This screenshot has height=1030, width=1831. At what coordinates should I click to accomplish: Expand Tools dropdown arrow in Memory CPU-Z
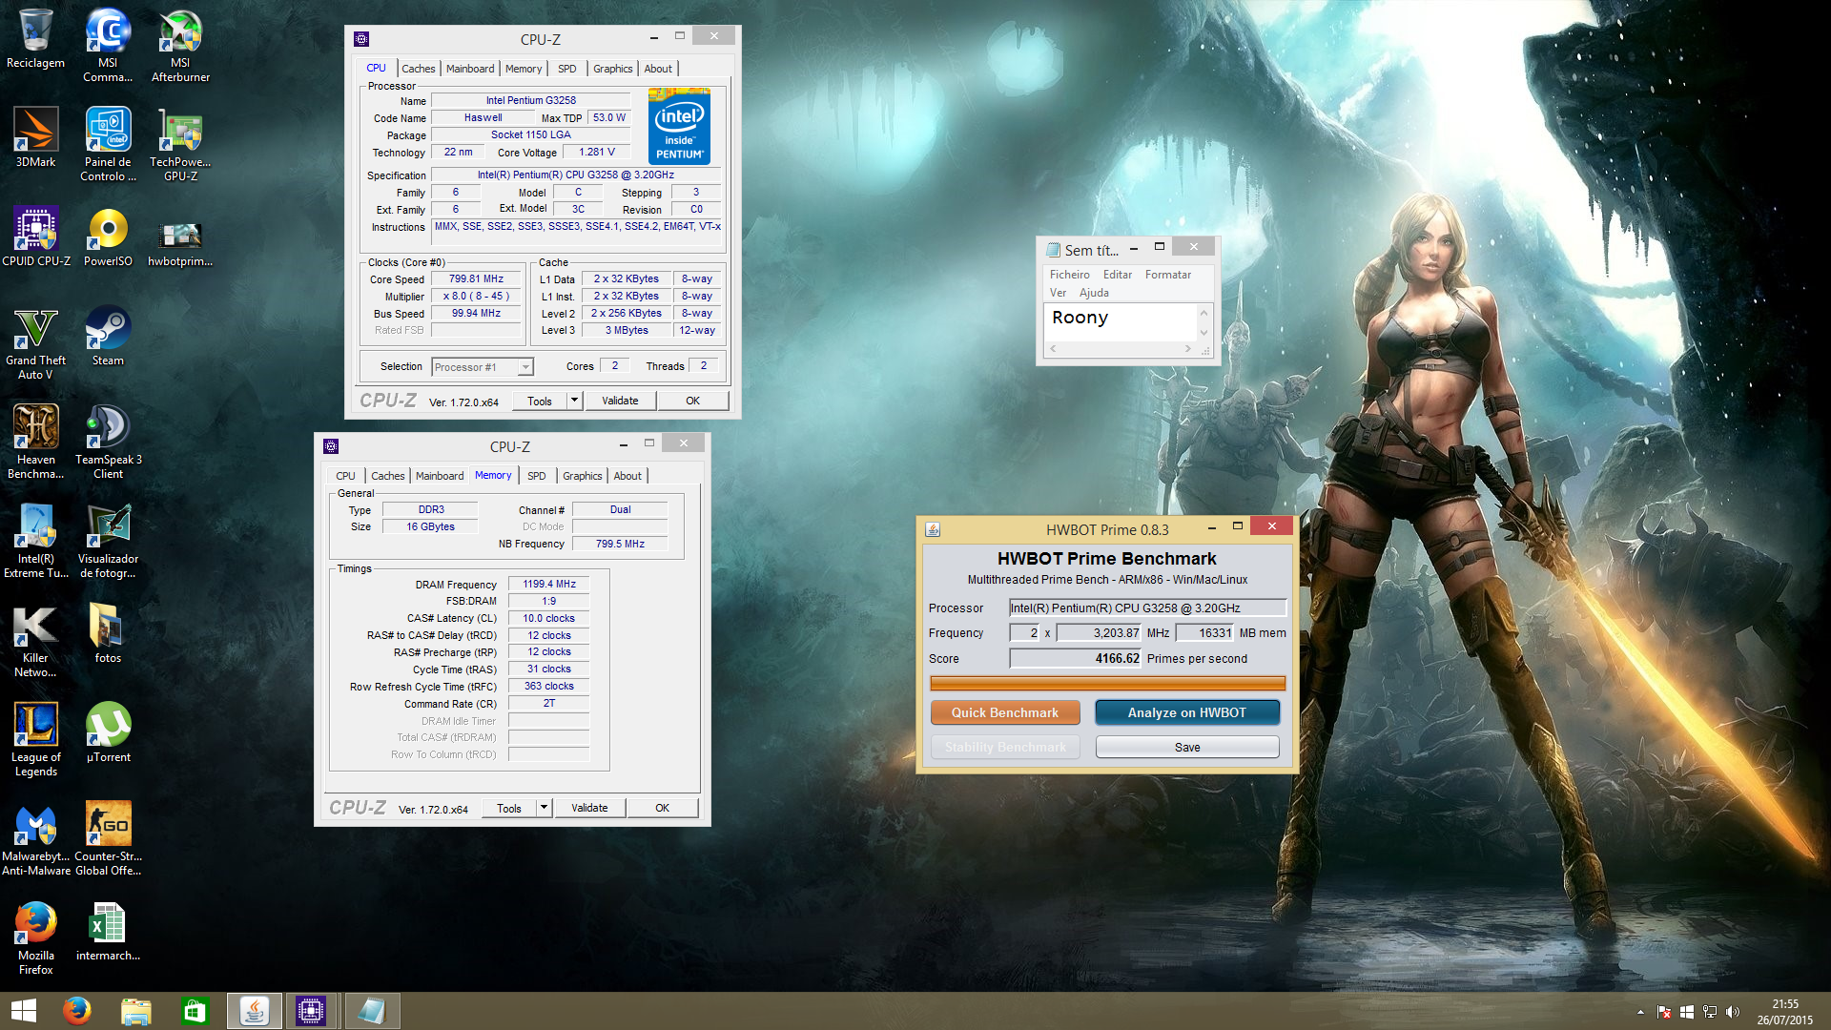point(545,808)
